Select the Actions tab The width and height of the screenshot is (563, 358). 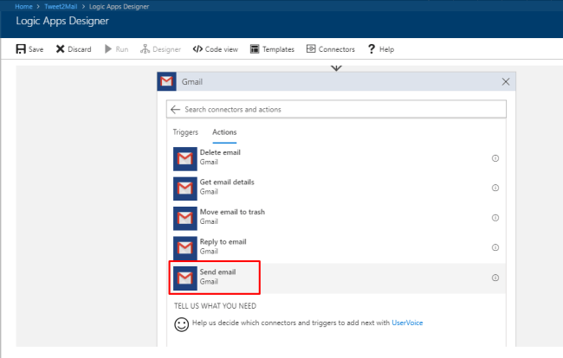click(224, 132)
